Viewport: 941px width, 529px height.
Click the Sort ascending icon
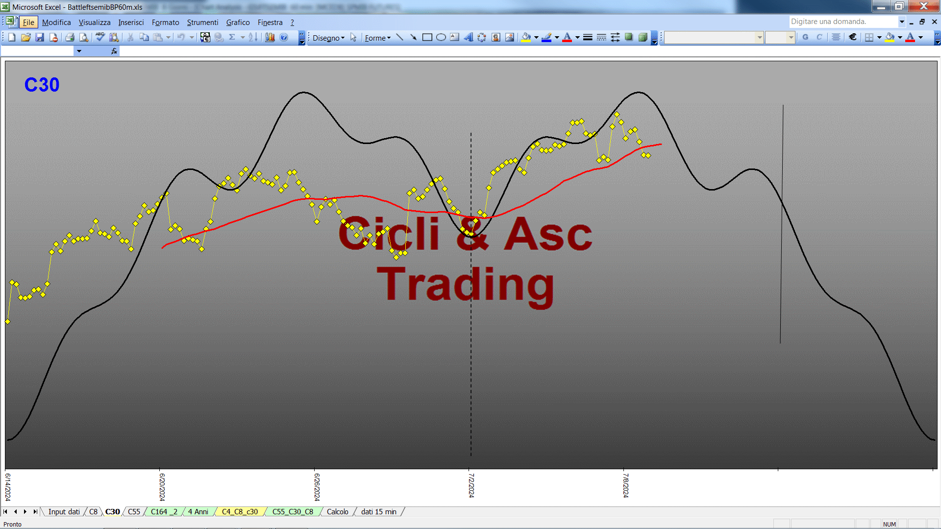(x=253, y=37)
